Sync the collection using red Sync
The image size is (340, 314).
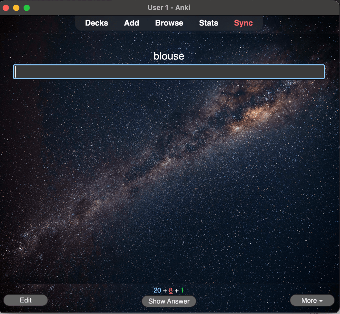(x=243, y=23)
